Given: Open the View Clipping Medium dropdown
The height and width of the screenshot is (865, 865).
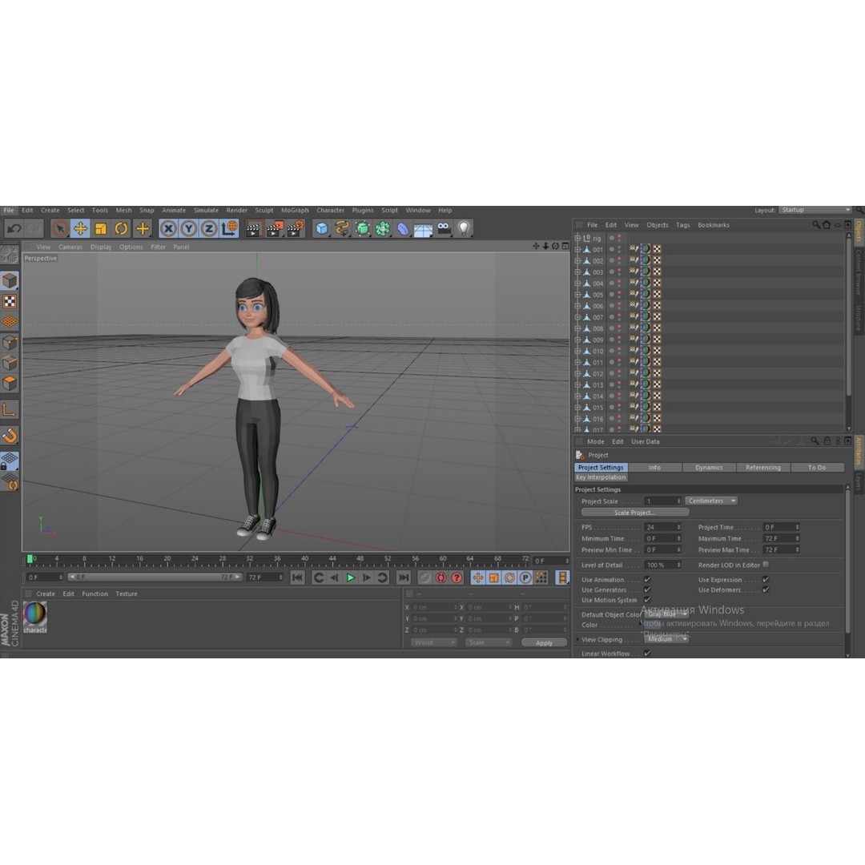Looking at the screenshot, I should tap(667, 638).
